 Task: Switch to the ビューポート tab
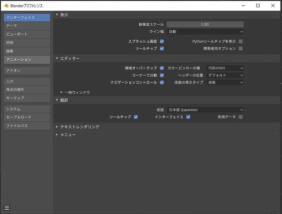pos(27,34)
